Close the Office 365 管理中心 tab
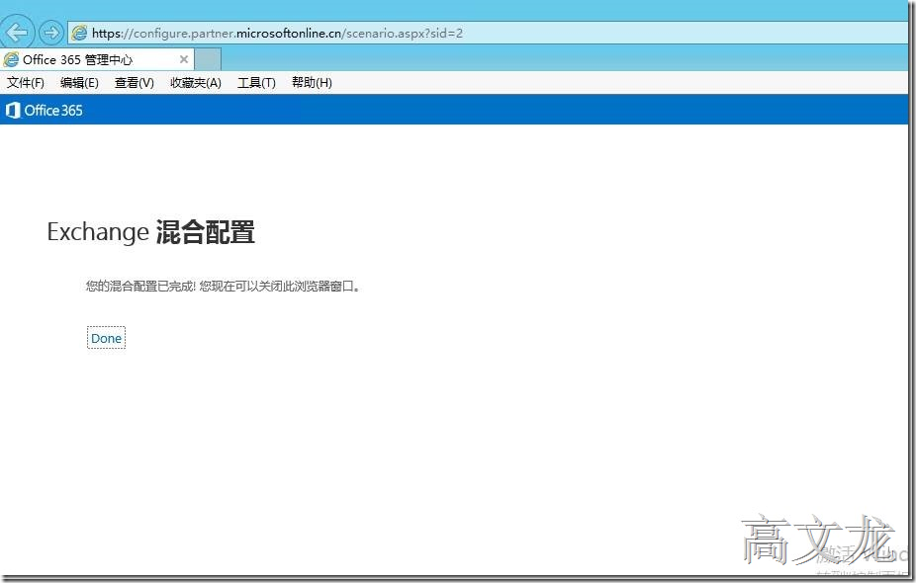916x583 pixels. [x=183, y=59]
